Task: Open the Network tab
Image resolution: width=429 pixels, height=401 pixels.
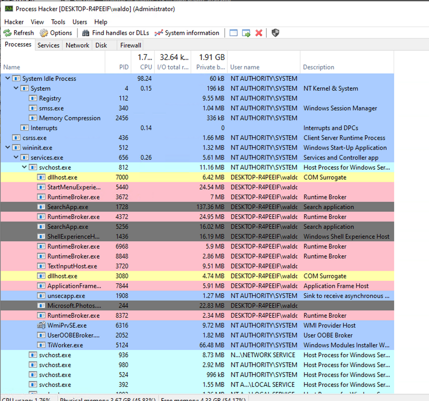Action: click(77, 45)
